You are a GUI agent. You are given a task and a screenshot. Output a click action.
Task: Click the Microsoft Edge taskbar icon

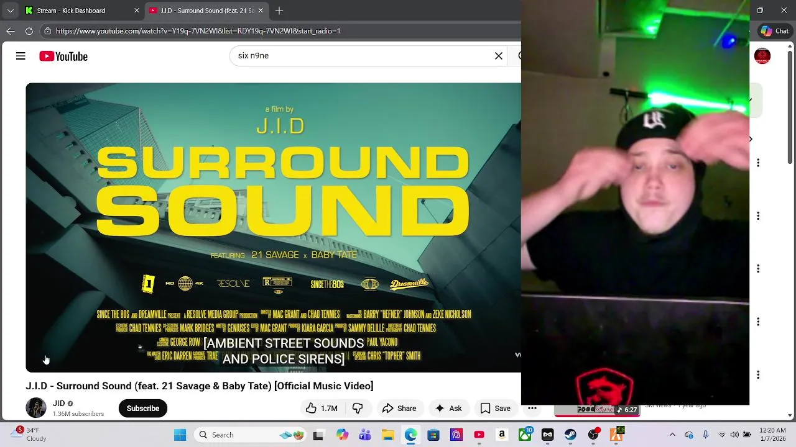tap(410, 435)
